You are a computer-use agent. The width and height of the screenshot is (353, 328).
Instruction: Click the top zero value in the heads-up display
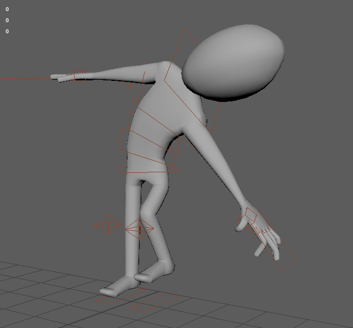pos(7,9)
